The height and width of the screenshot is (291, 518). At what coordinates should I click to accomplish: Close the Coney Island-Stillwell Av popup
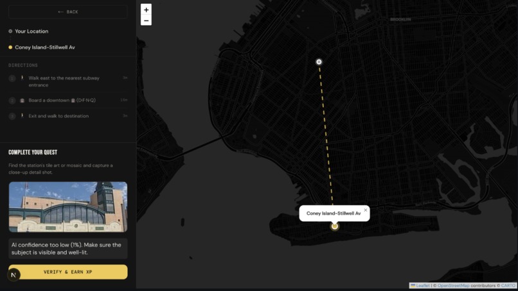pos(366,210)
